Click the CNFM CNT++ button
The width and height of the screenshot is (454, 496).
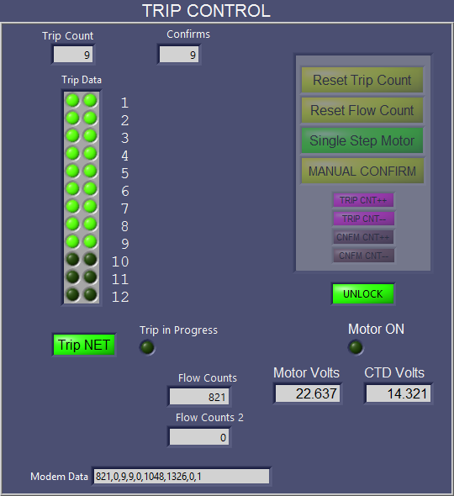coord(363,237)
